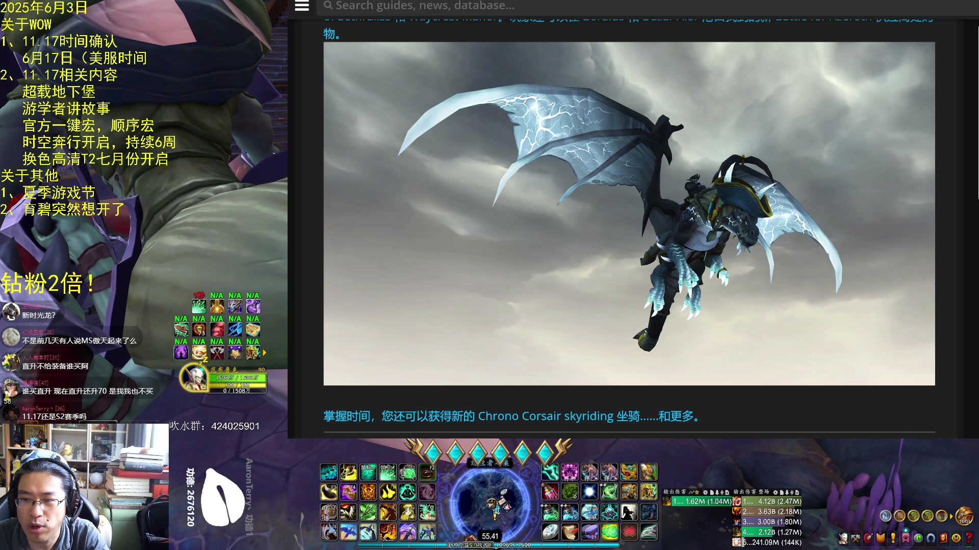
Task: Collapse the bag bar with yellow arrow
Action: pos(951,516)
